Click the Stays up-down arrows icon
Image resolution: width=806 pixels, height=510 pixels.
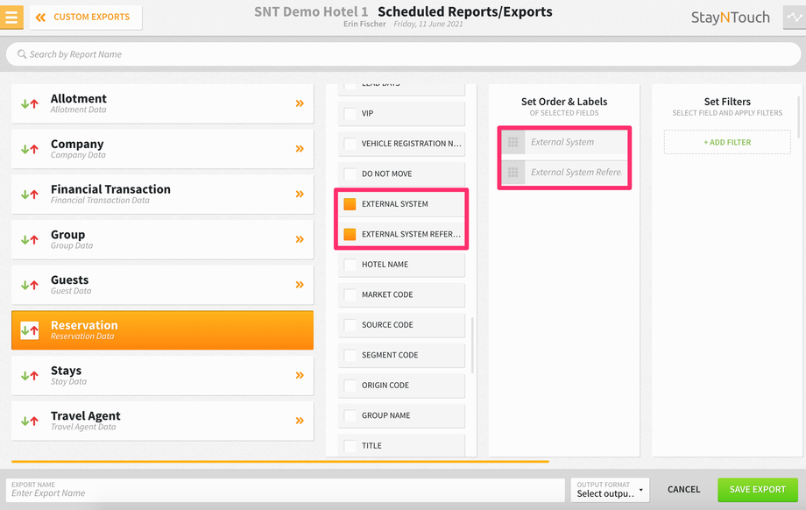[x=29, y=375]
